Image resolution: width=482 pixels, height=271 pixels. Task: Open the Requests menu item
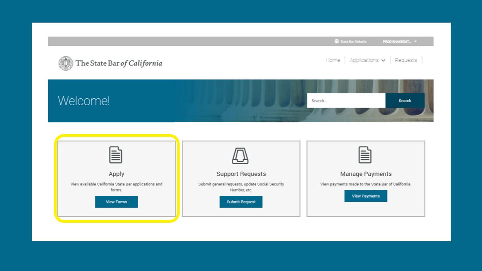pyautogui.click(x=406, y=60)
